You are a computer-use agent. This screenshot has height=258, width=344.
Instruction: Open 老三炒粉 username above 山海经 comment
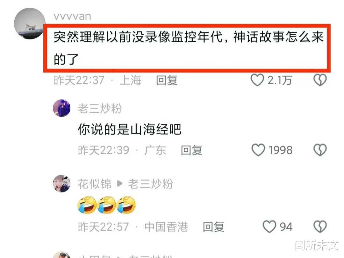point(100,108)
